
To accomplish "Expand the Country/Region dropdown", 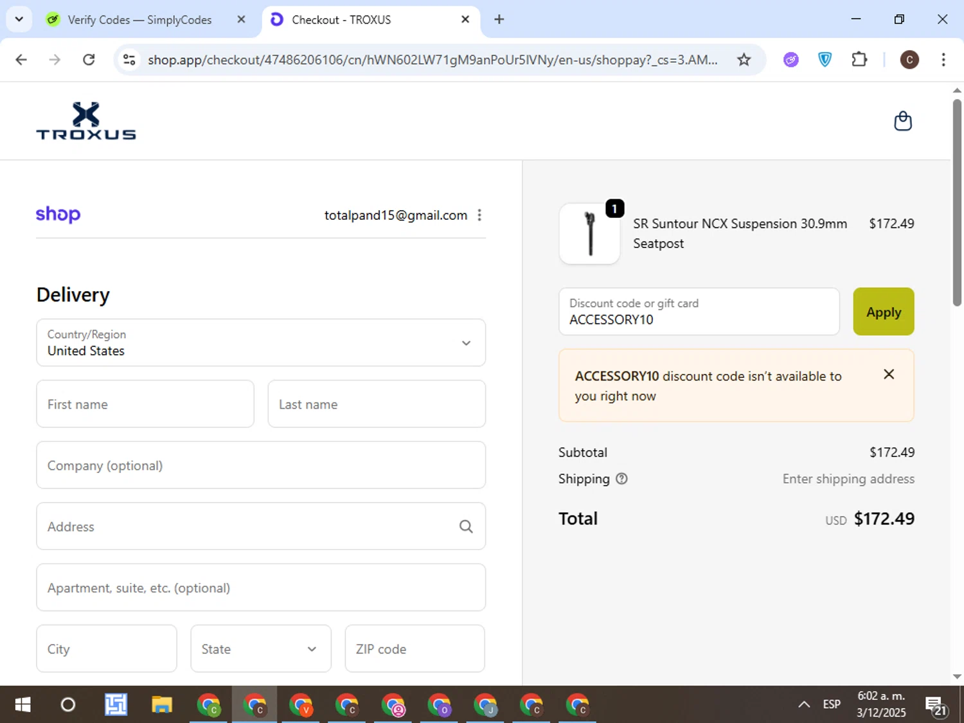I will 261,343.
